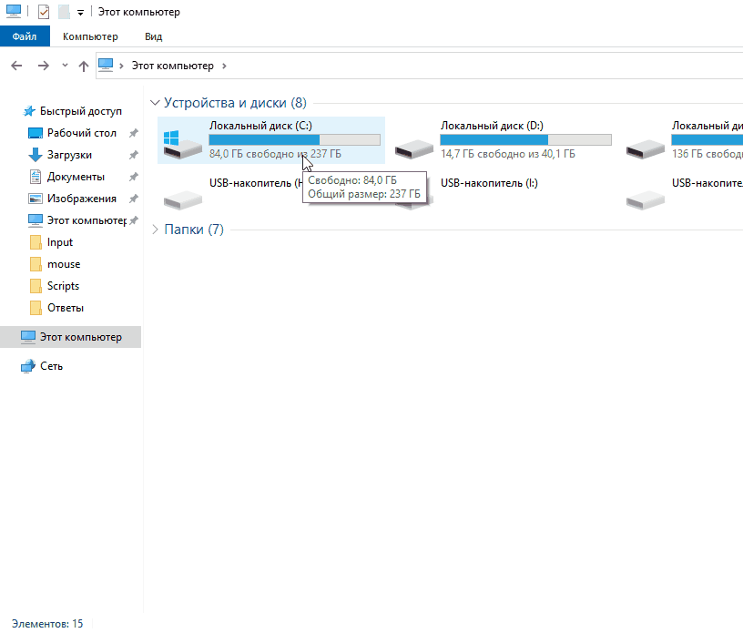The image size is (743, 633).
Task: Select the Ответы folder in sidebar
Action: (x=65, y=308)
